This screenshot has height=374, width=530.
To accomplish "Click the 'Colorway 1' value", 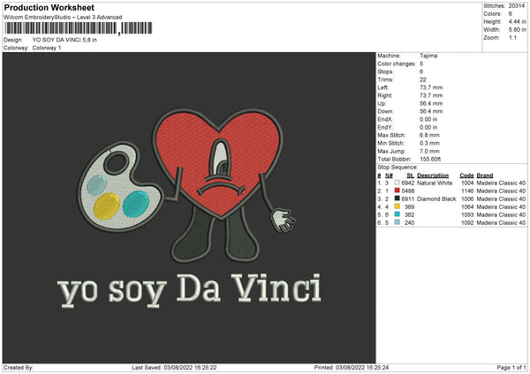I will (47, 48).
